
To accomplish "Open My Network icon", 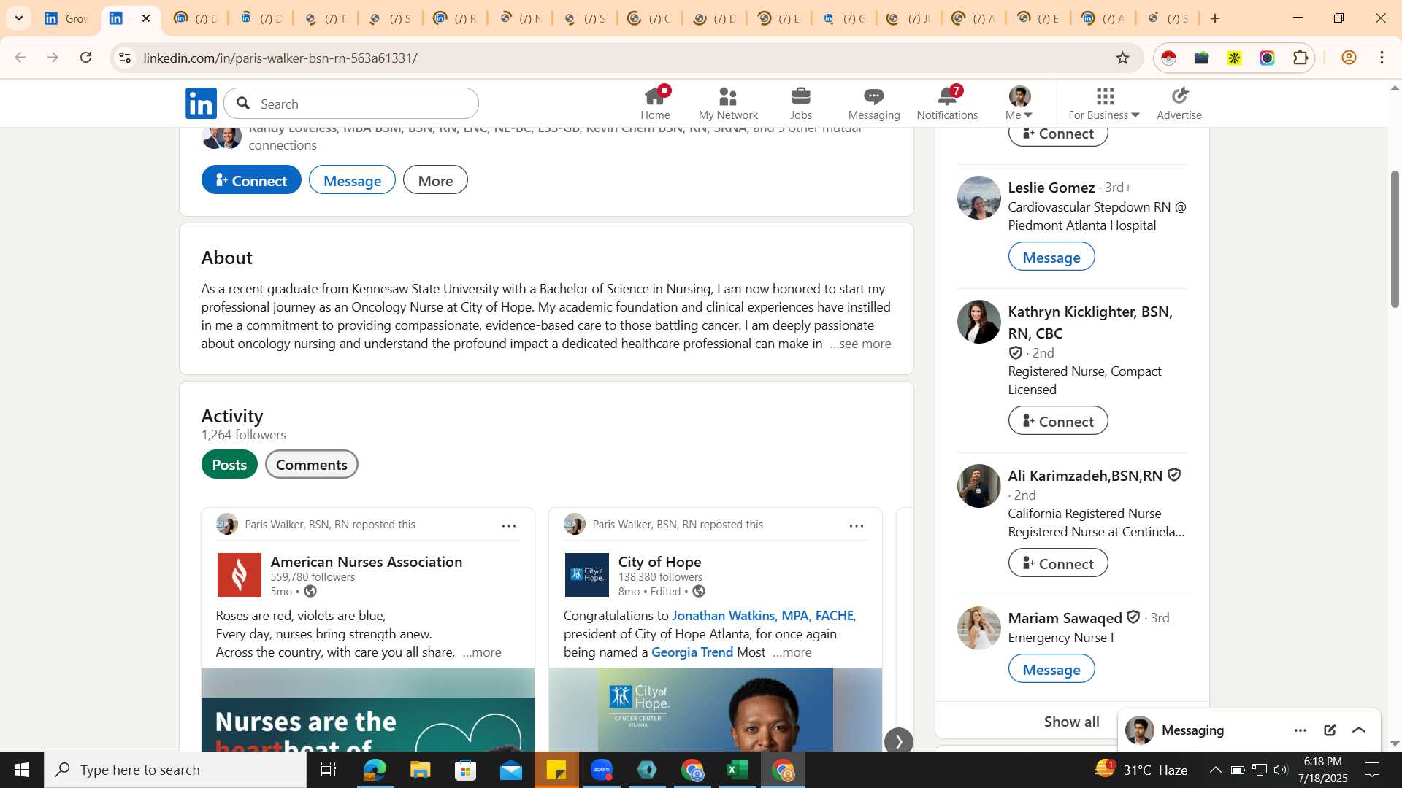I will [728, 103].
